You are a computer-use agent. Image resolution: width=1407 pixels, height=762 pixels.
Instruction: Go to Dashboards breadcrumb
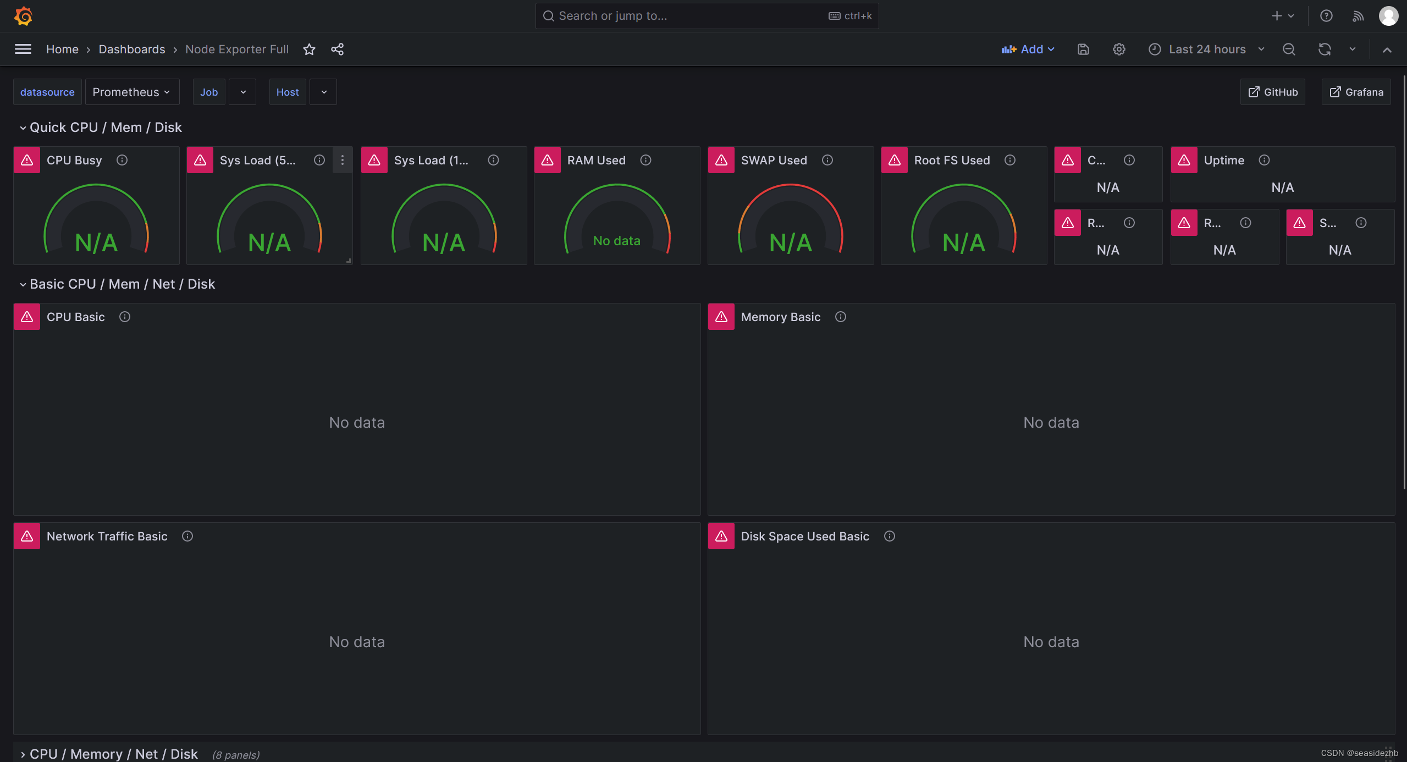click(132, 49)
